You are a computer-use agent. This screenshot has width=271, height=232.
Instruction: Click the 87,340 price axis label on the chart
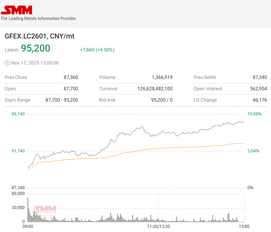point(18,188)
